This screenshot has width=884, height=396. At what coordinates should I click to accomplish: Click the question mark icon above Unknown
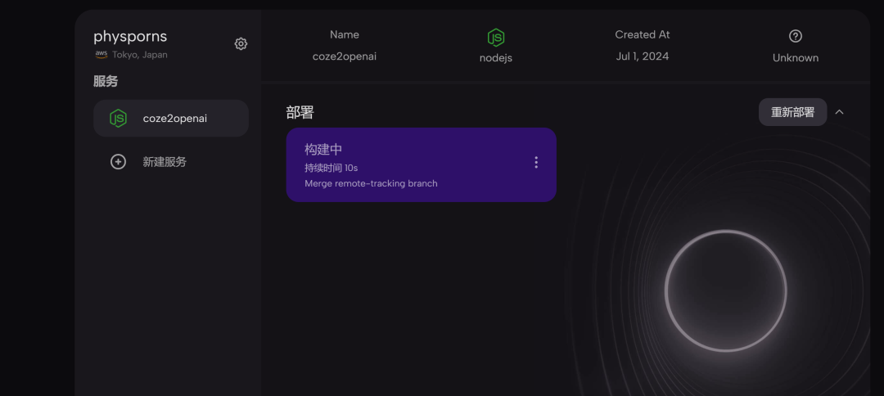(x=796, y=36)
